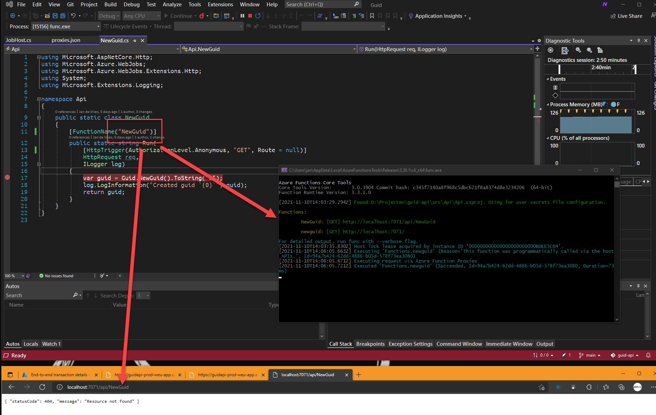Viewport: 656px width, 415px height.
Task: Toggle the breakpoint glyph on line 17
Action: (x=7, y=178)
